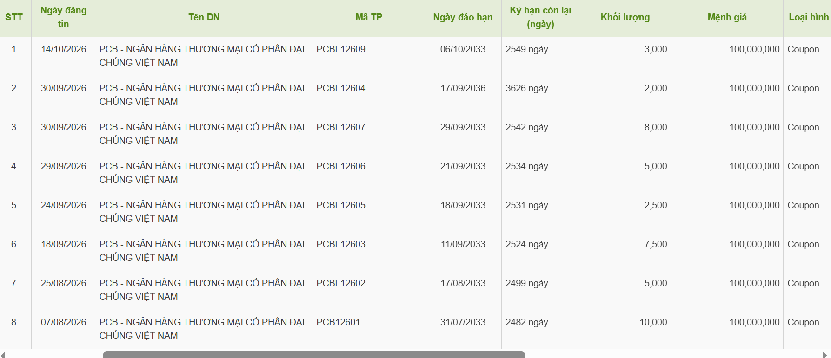Click maturity date 06/10/2033

(x=463, y=49)
